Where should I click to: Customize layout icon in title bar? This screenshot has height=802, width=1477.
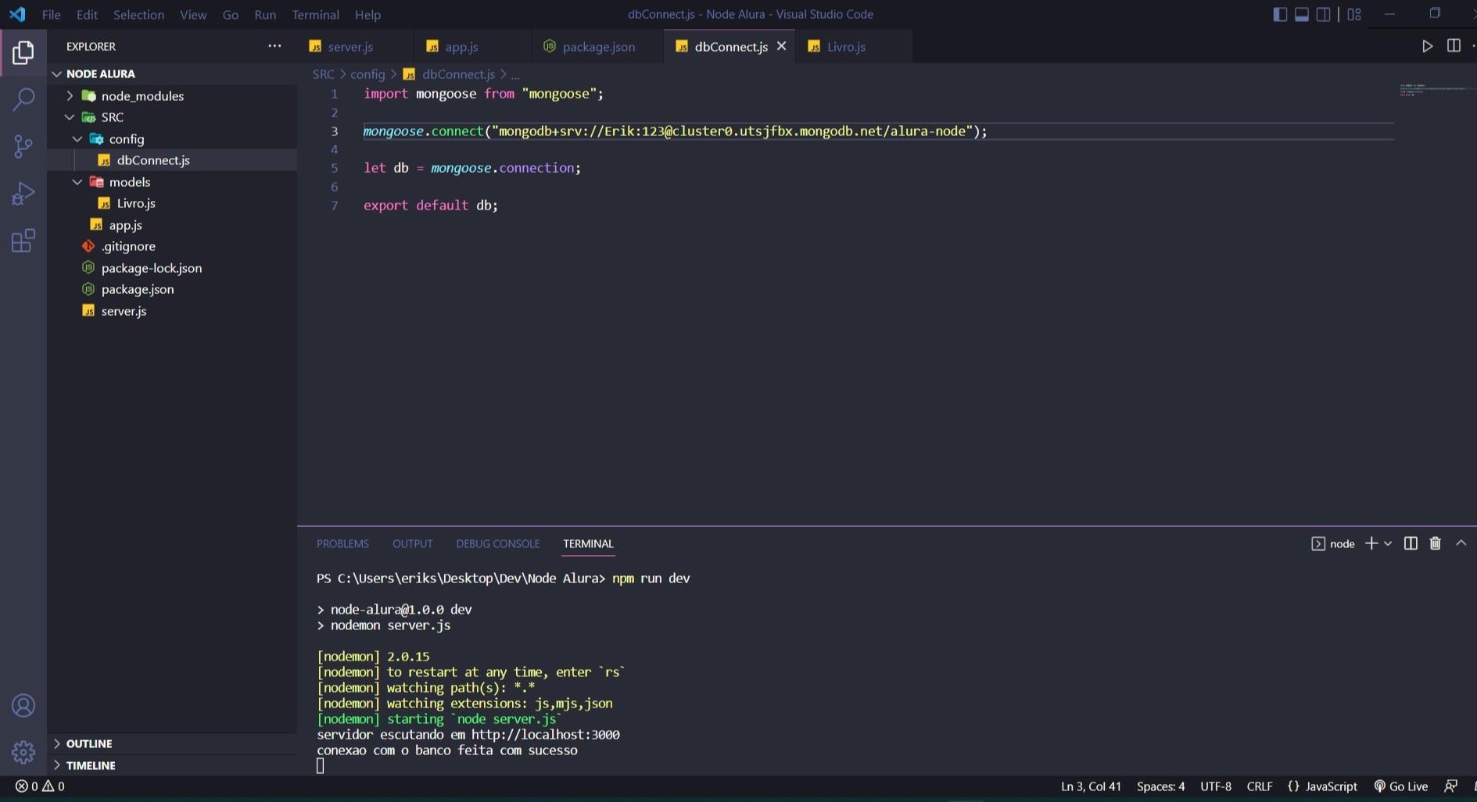click(1354, 14)
